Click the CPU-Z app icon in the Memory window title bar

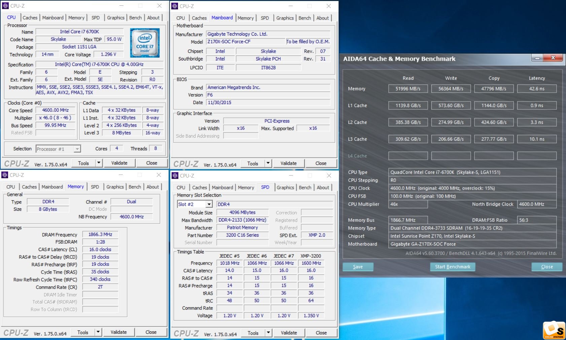5,175
